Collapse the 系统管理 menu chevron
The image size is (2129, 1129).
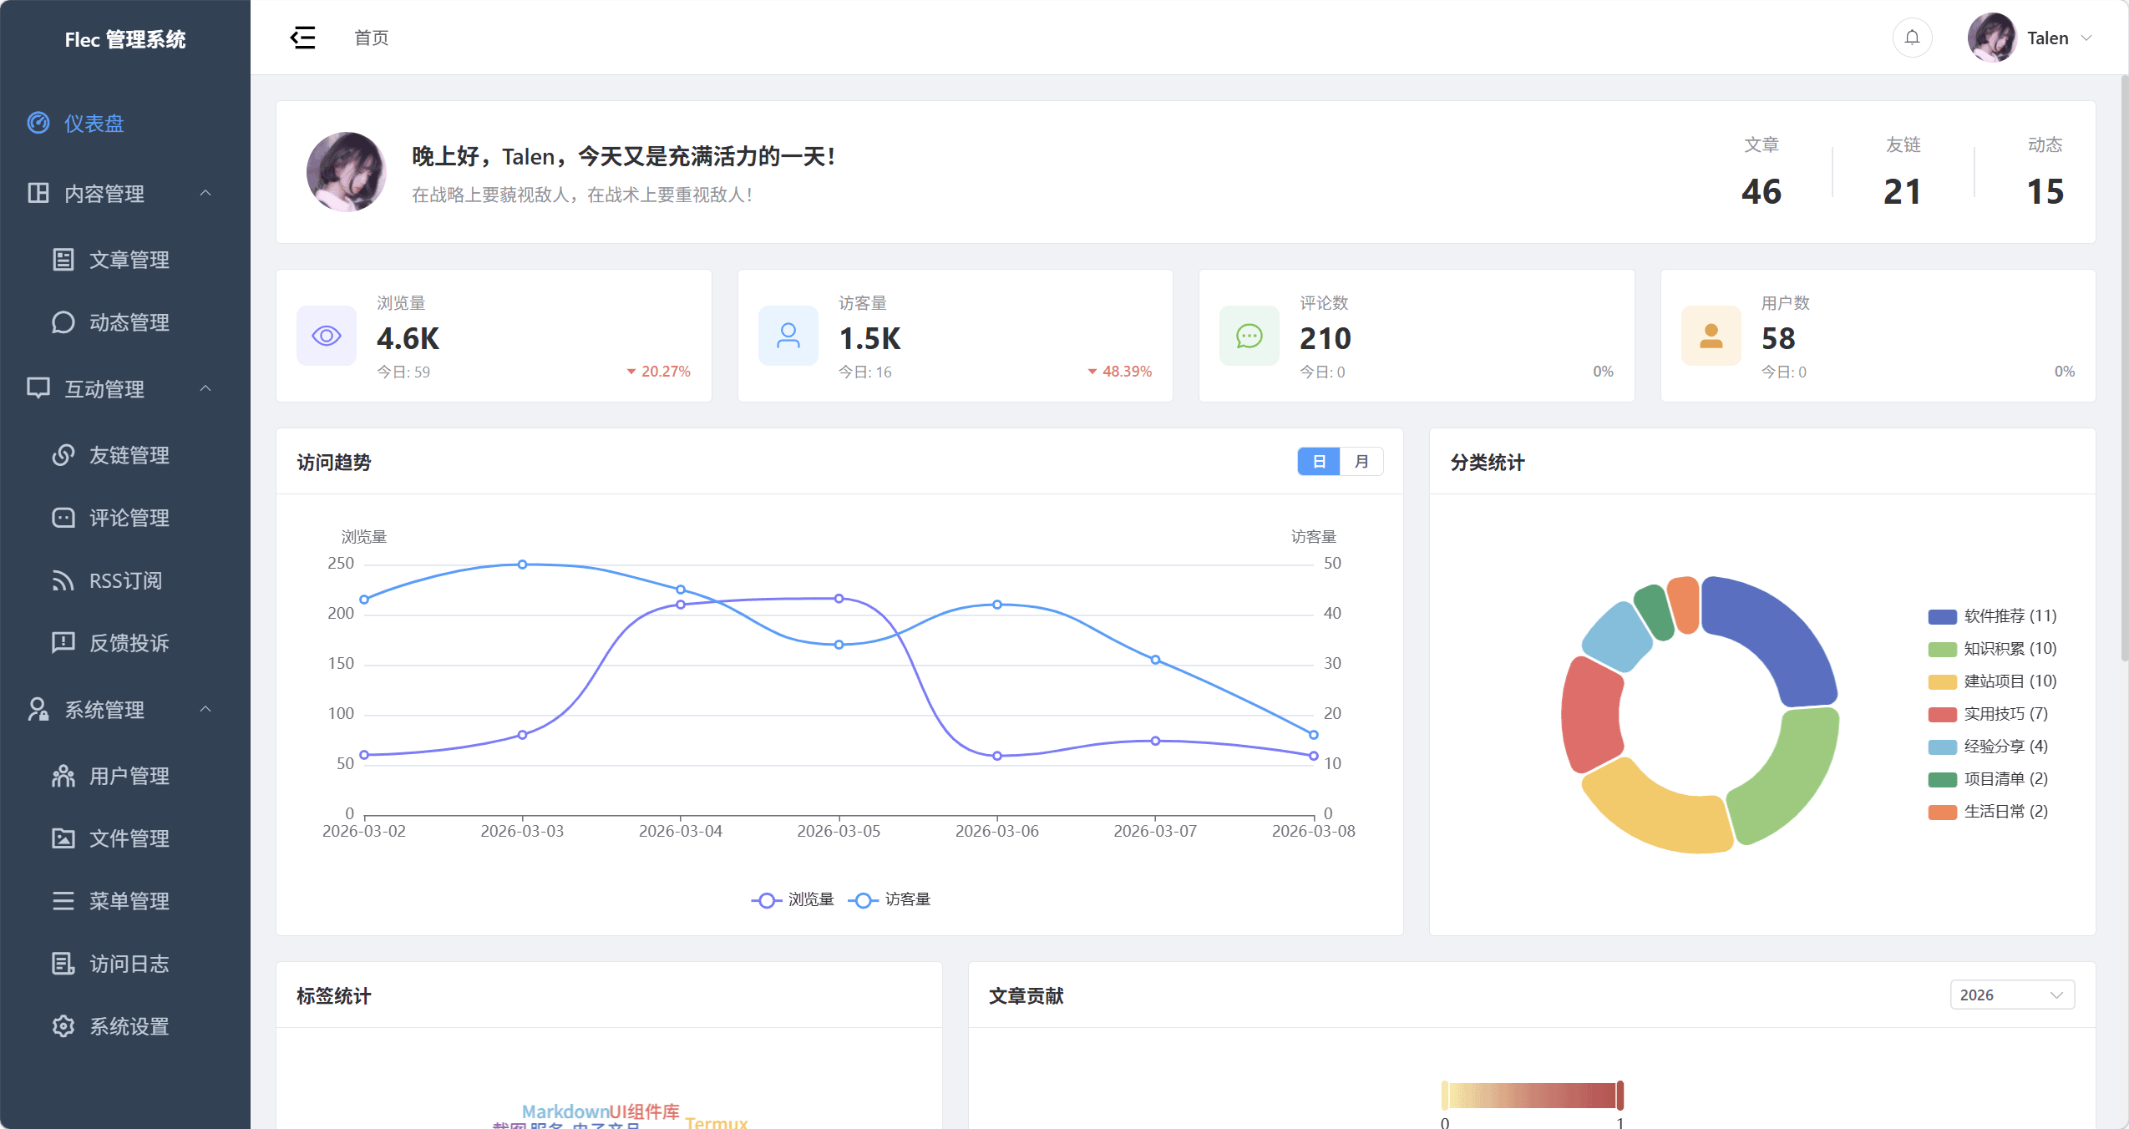[x=205, y=709]
